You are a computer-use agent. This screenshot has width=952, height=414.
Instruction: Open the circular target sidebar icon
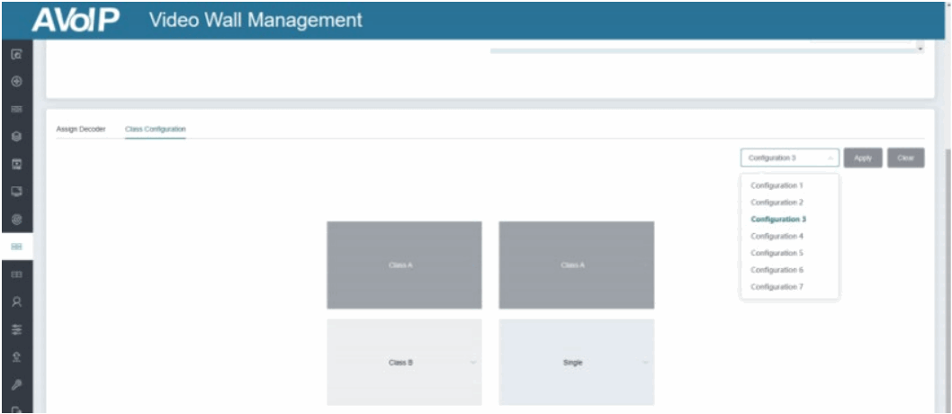pyautogui.click(x=17, y=219)
